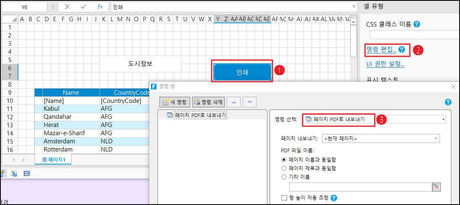The image size is (460, 205).
Task: Open the 명령 선택 dropdown
Action: 443,120
